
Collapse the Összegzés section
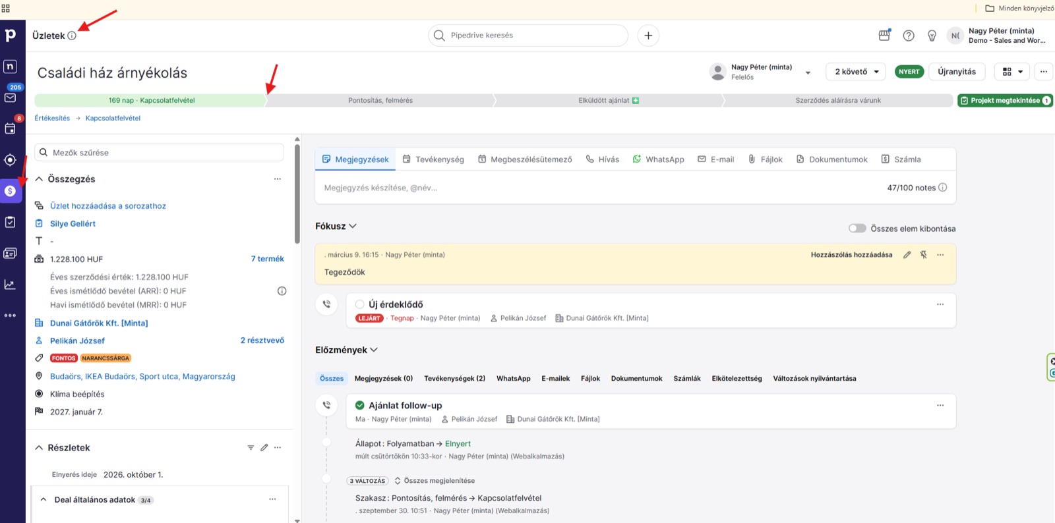[x=39, y=179]
